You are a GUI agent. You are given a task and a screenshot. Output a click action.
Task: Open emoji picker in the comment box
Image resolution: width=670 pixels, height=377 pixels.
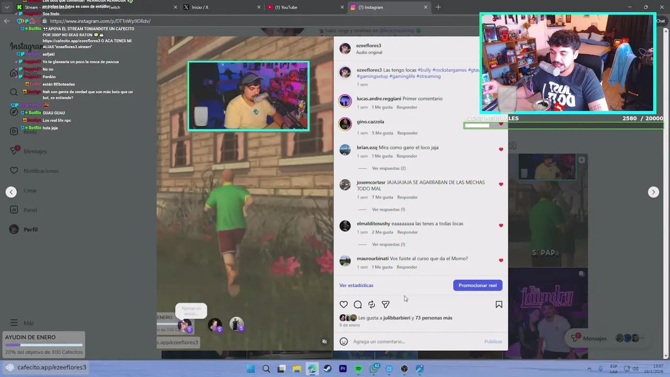tap(343, 341)
